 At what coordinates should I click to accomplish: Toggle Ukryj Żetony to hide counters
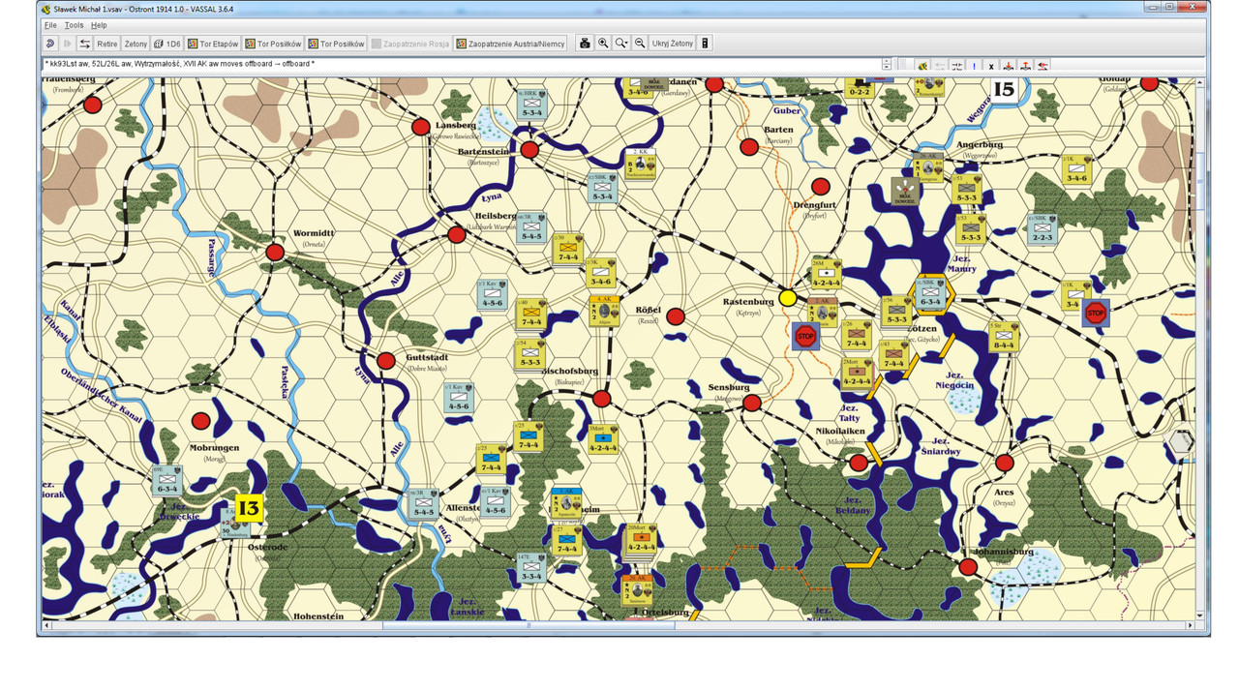[672, 44]
